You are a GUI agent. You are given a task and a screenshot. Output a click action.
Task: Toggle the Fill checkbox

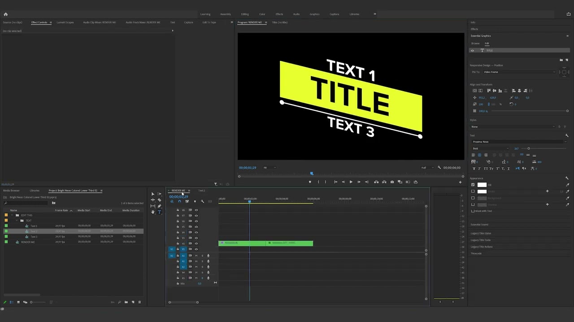click(x=473, y=185)
